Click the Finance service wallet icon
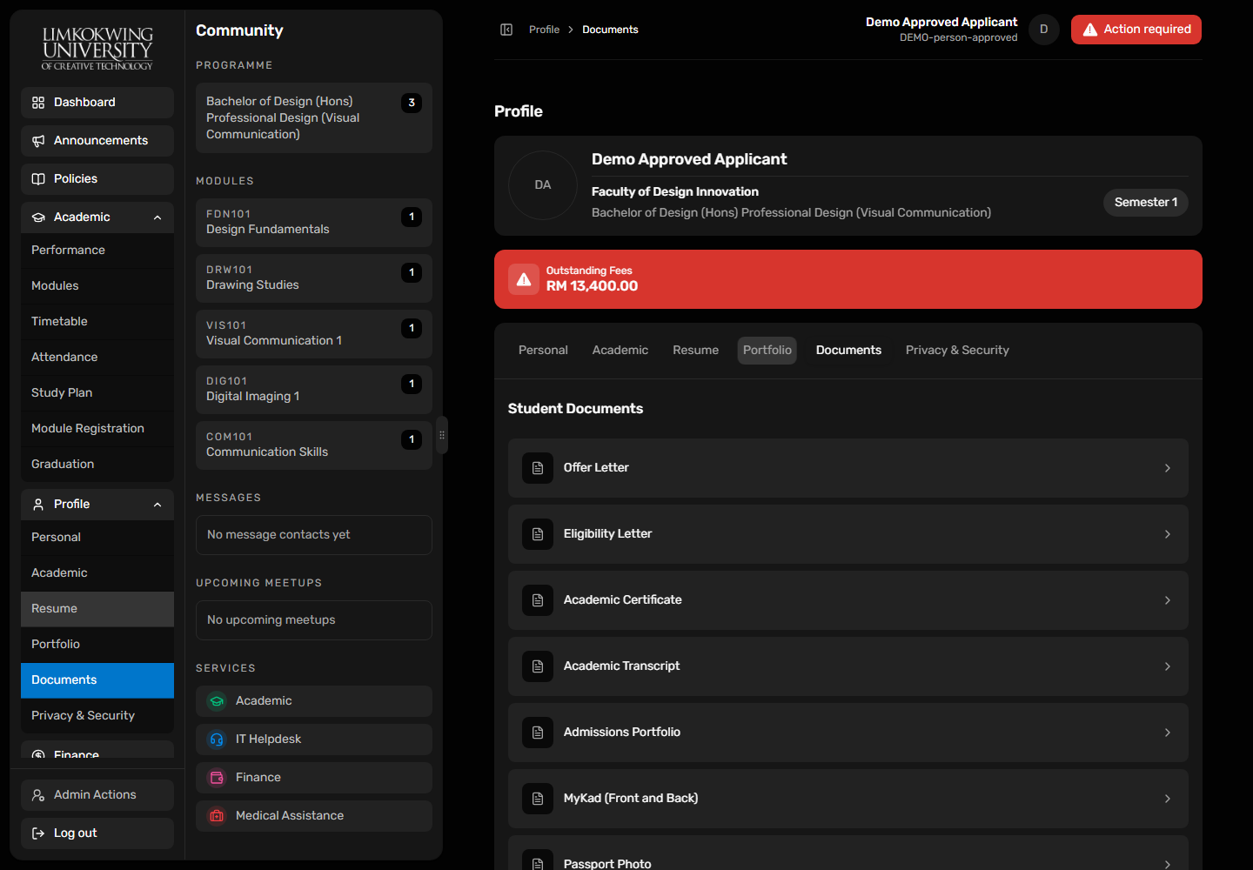The height and width of the screenshot is (870, 1253). (217, 778)
